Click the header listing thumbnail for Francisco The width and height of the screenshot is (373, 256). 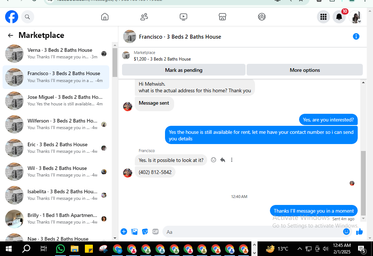pyautogui.click(x=129, y=36)
